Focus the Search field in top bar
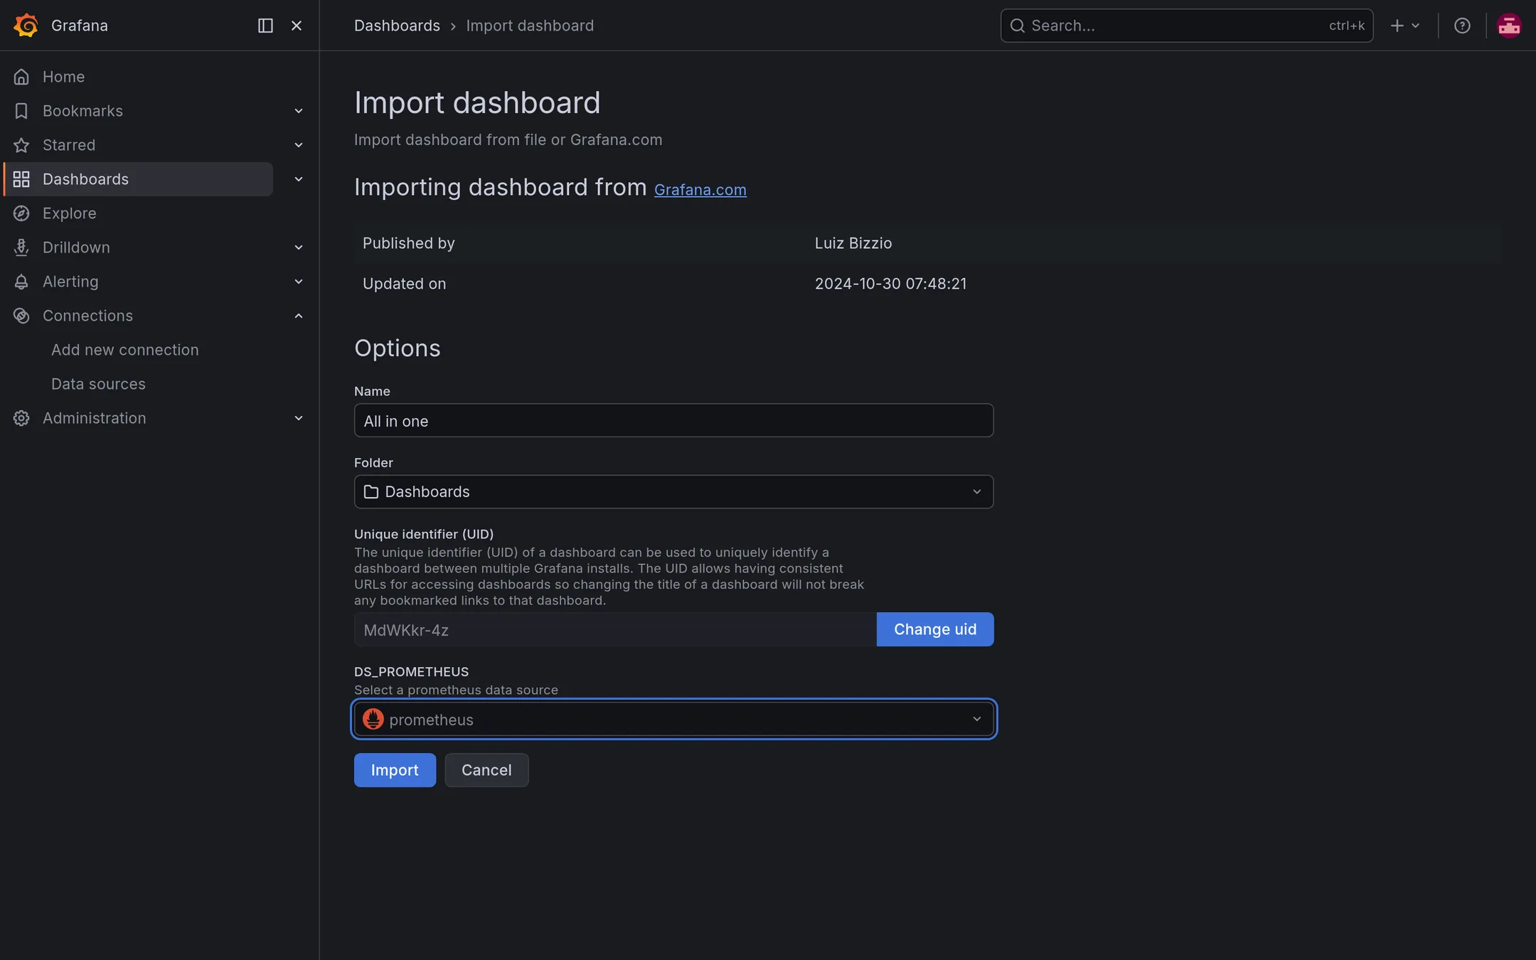 [x=1186, y=26]
